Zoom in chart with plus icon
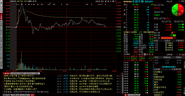185x96 pixels. (108, 1)
